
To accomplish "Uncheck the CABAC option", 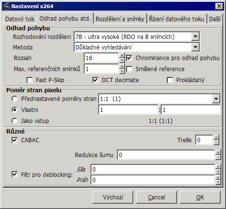I will 14,140.
